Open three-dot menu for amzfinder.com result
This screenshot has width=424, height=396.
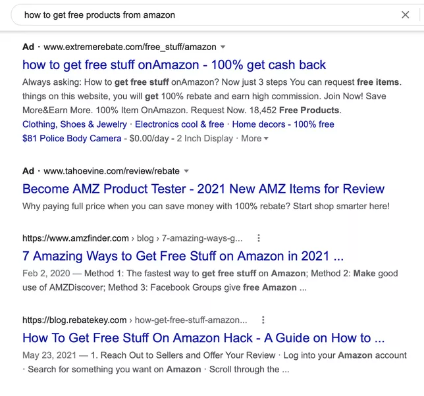point(259,238)
